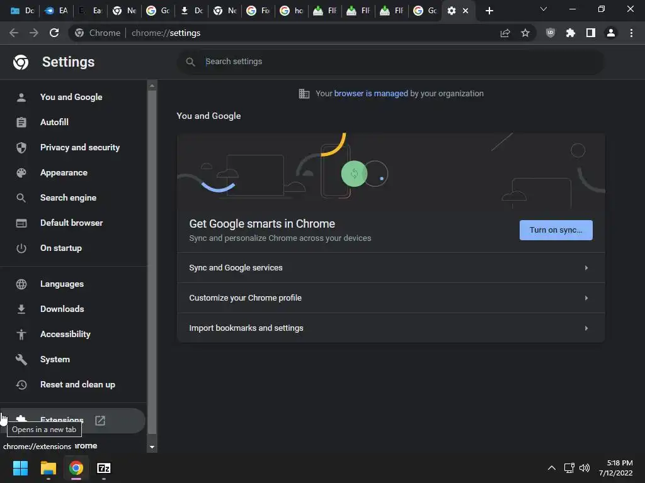
Task: Show hidden system tray icons
Action: (552, 468)
